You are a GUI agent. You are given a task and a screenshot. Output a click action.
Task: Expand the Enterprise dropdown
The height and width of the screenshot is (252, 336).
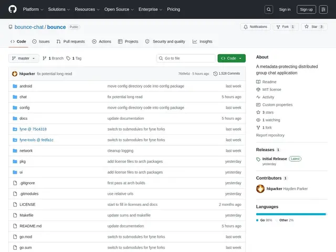point(150,9)
